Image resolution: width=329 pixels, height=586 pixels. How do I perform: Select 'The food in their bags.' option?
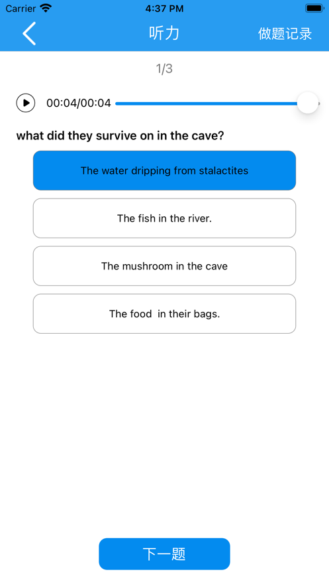tap(164, 313)
